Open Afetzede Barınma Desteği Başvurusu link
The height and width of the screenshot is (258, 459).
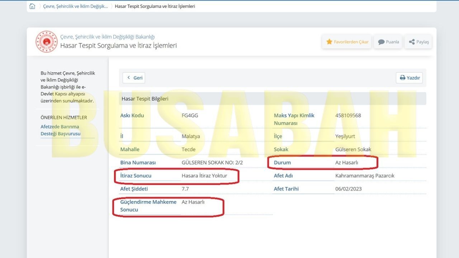[x=60, y=130]
